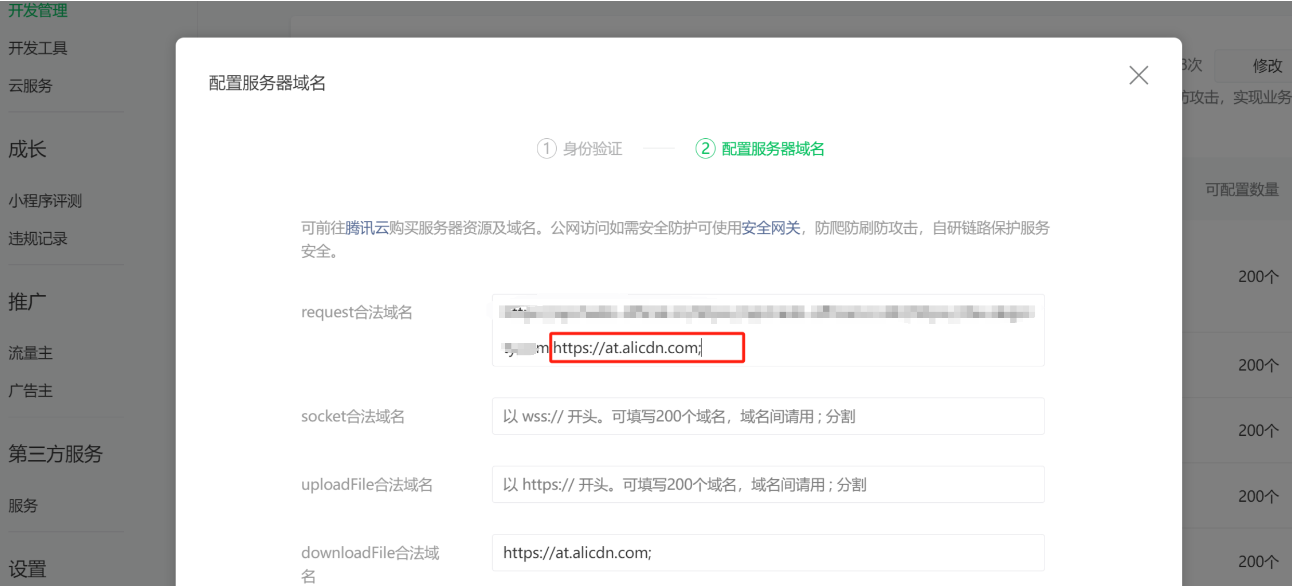This screenshot has width=1292, height=586.
Task: Open the 腾讯云 link
Action: point(367,228)
